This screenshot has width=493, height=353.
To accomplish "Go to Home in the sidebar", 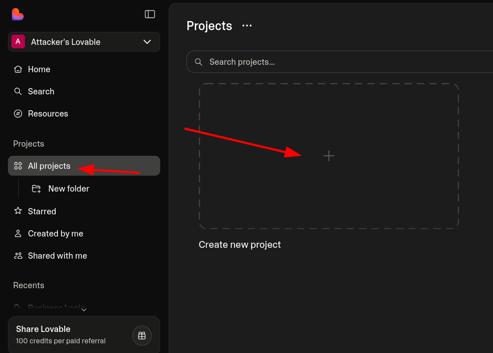I will point(39,69).
